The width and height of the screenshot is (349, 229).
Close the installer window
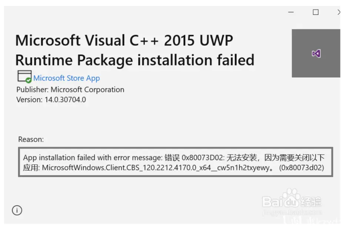click(x=339, y=12)
